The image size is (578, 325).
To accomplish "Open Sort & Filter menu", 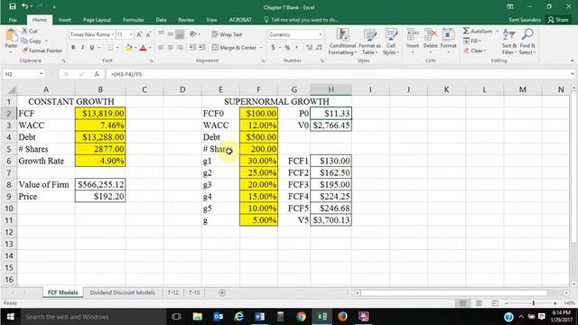I will (x=509, y=42).
